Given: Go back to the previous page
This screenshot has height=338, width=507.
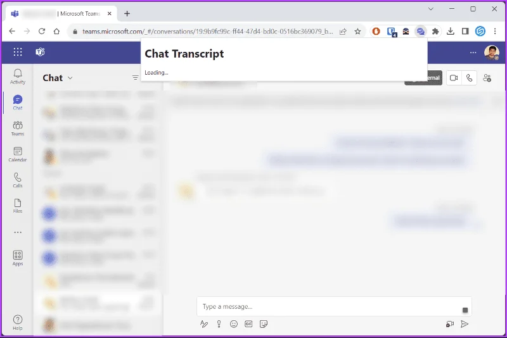Looking at the screenshot, I should coord(12,31).
